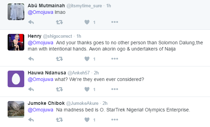Reply to Abū Mutmainah's tweet
Viewport: 210px width, 127px height.
coord(31,22)
